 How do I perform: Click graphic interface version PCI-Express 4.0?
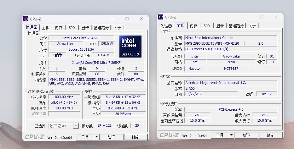[231, 109]
